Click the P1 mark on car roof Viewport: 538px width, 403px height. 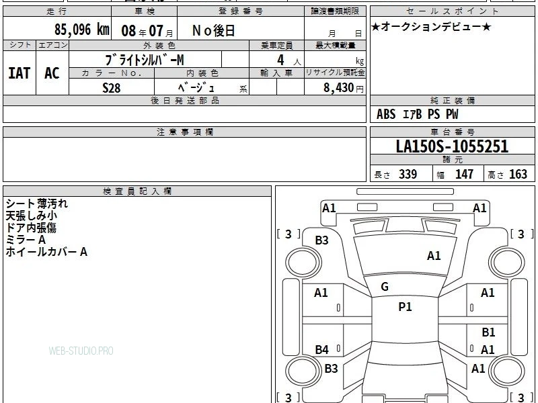pos(405,307)
